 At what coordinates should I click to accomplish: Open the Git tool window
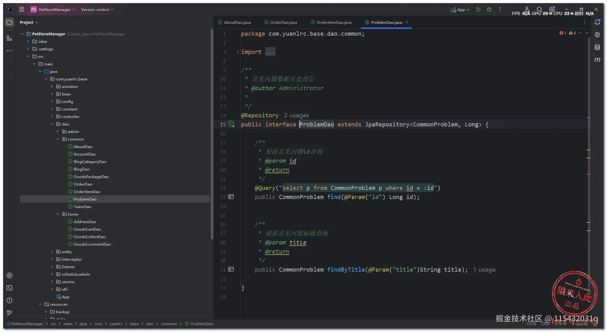click(x=9, y=313)
